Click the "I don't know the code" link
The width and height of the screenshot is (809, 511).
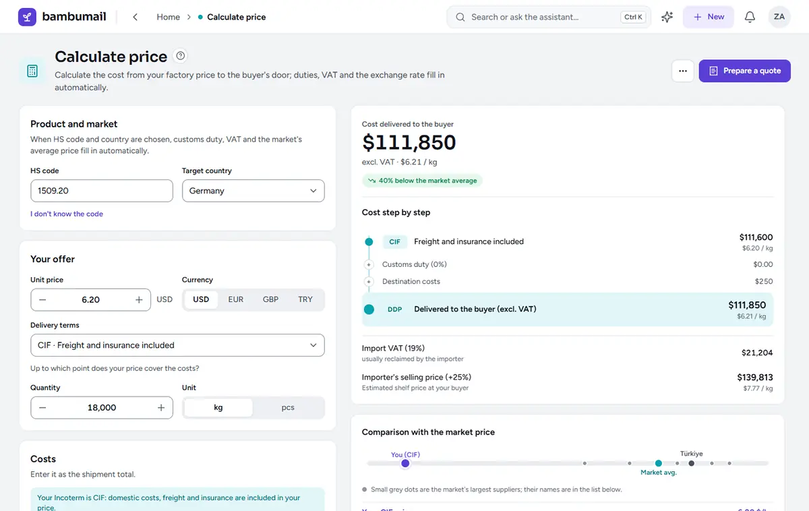coord(67,214)
